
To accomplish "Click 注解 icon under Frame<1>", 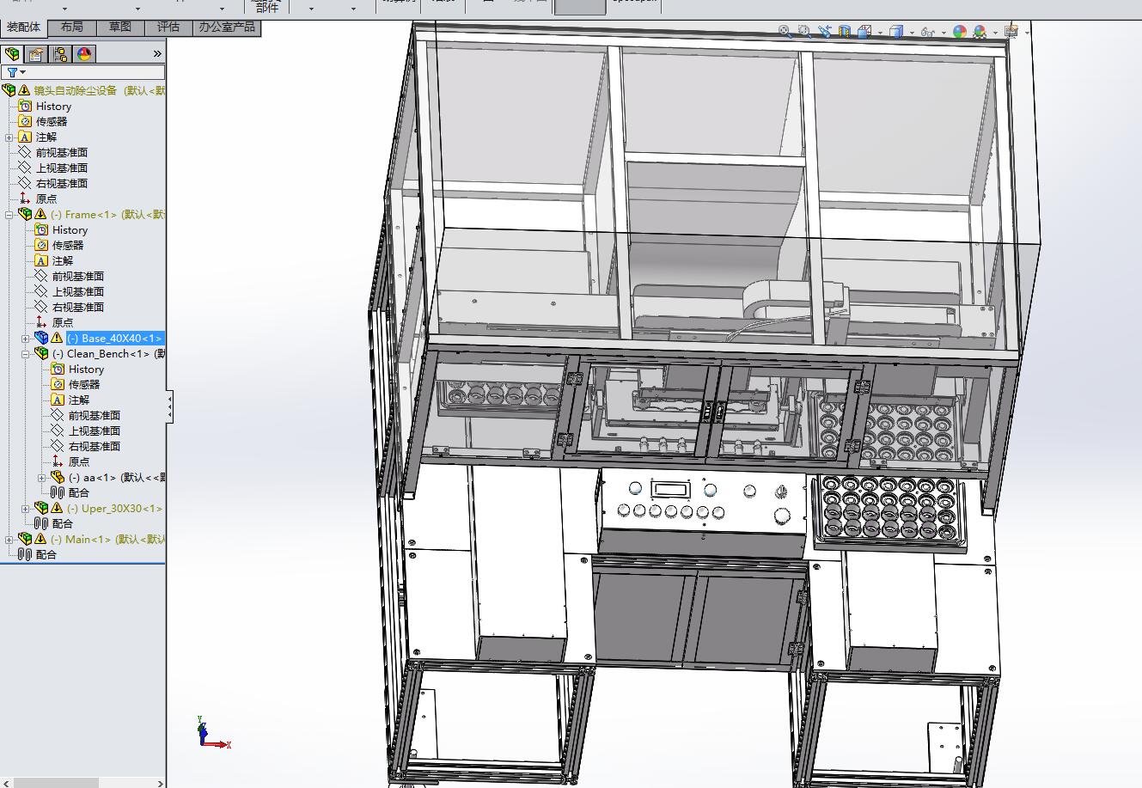I will 41,261.
